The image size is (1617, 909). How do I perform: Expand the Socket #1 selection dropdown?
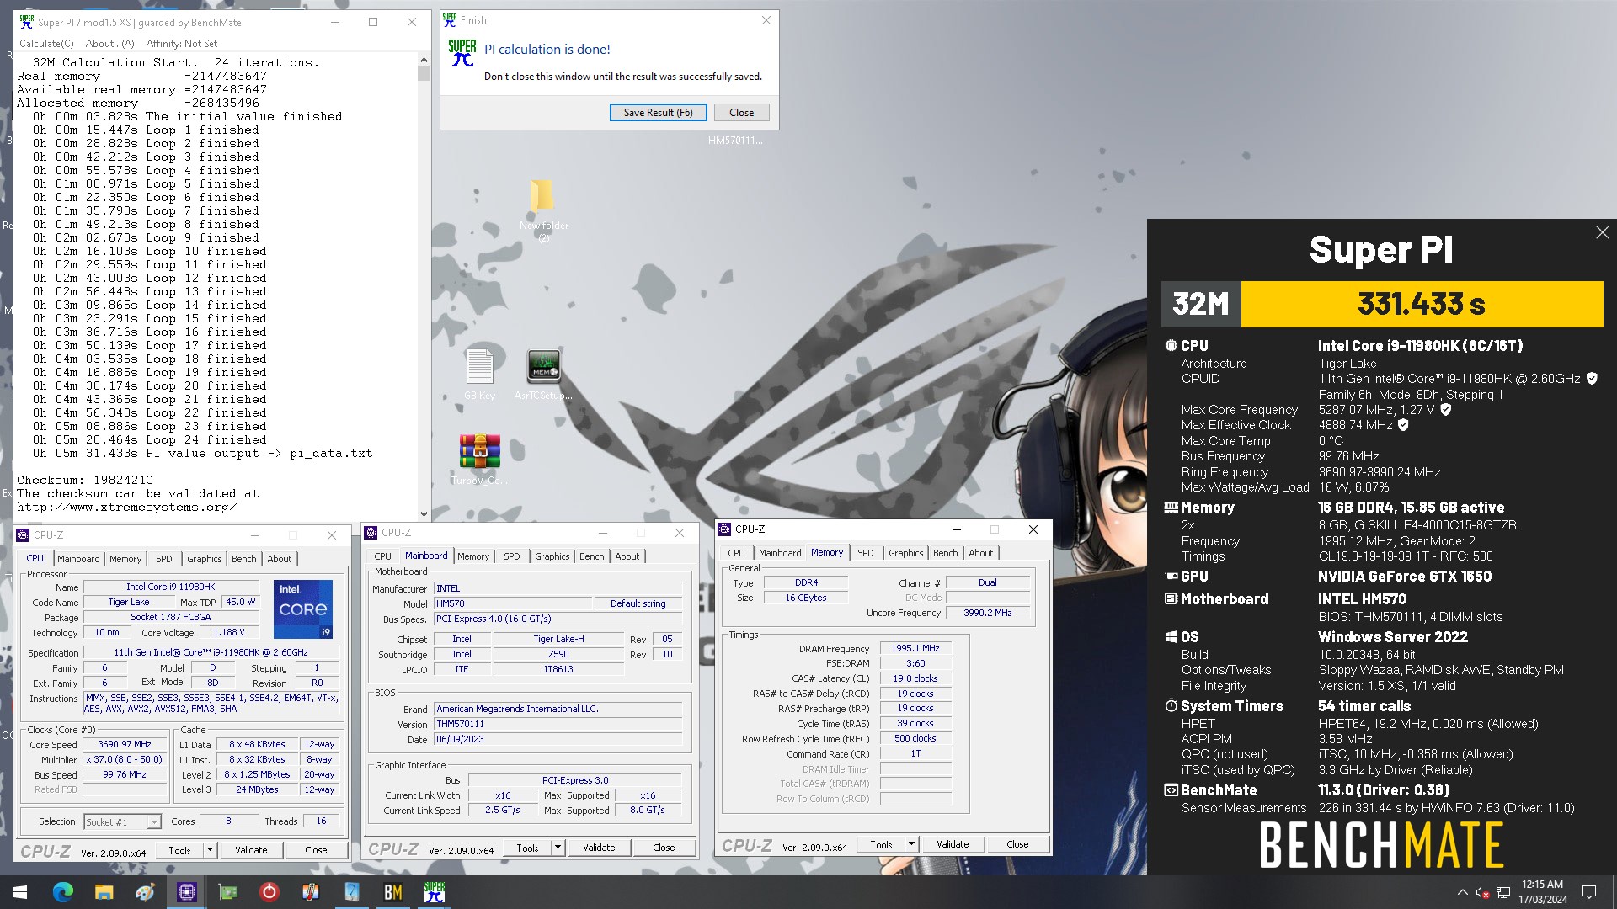(x=154, y=822)
